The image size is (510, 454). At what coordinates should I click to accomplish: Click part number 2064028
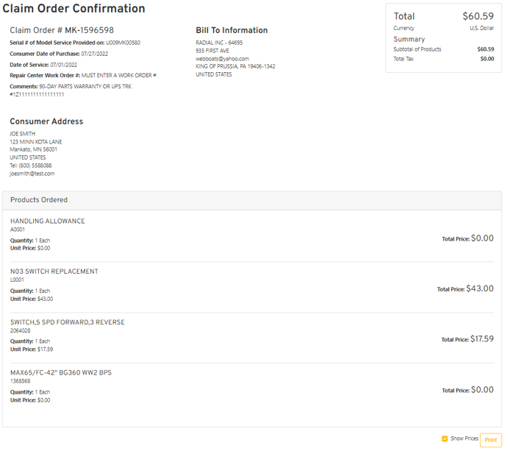pos(21,330)
